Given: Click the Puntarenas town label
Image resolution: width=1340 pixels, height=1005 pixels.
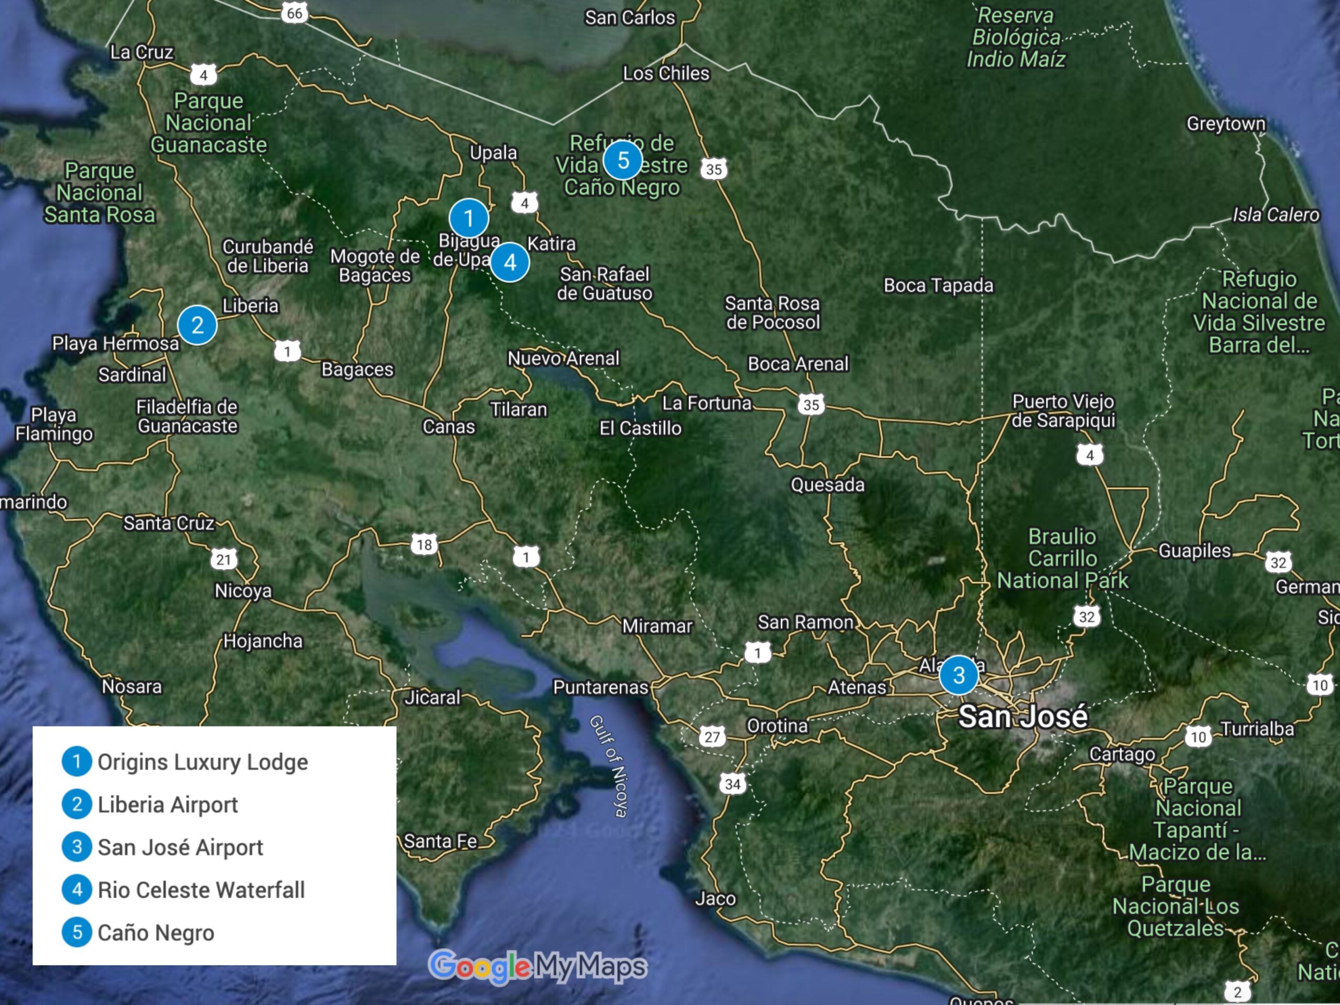Looking at the screenshot, I should tap(600, 687).
